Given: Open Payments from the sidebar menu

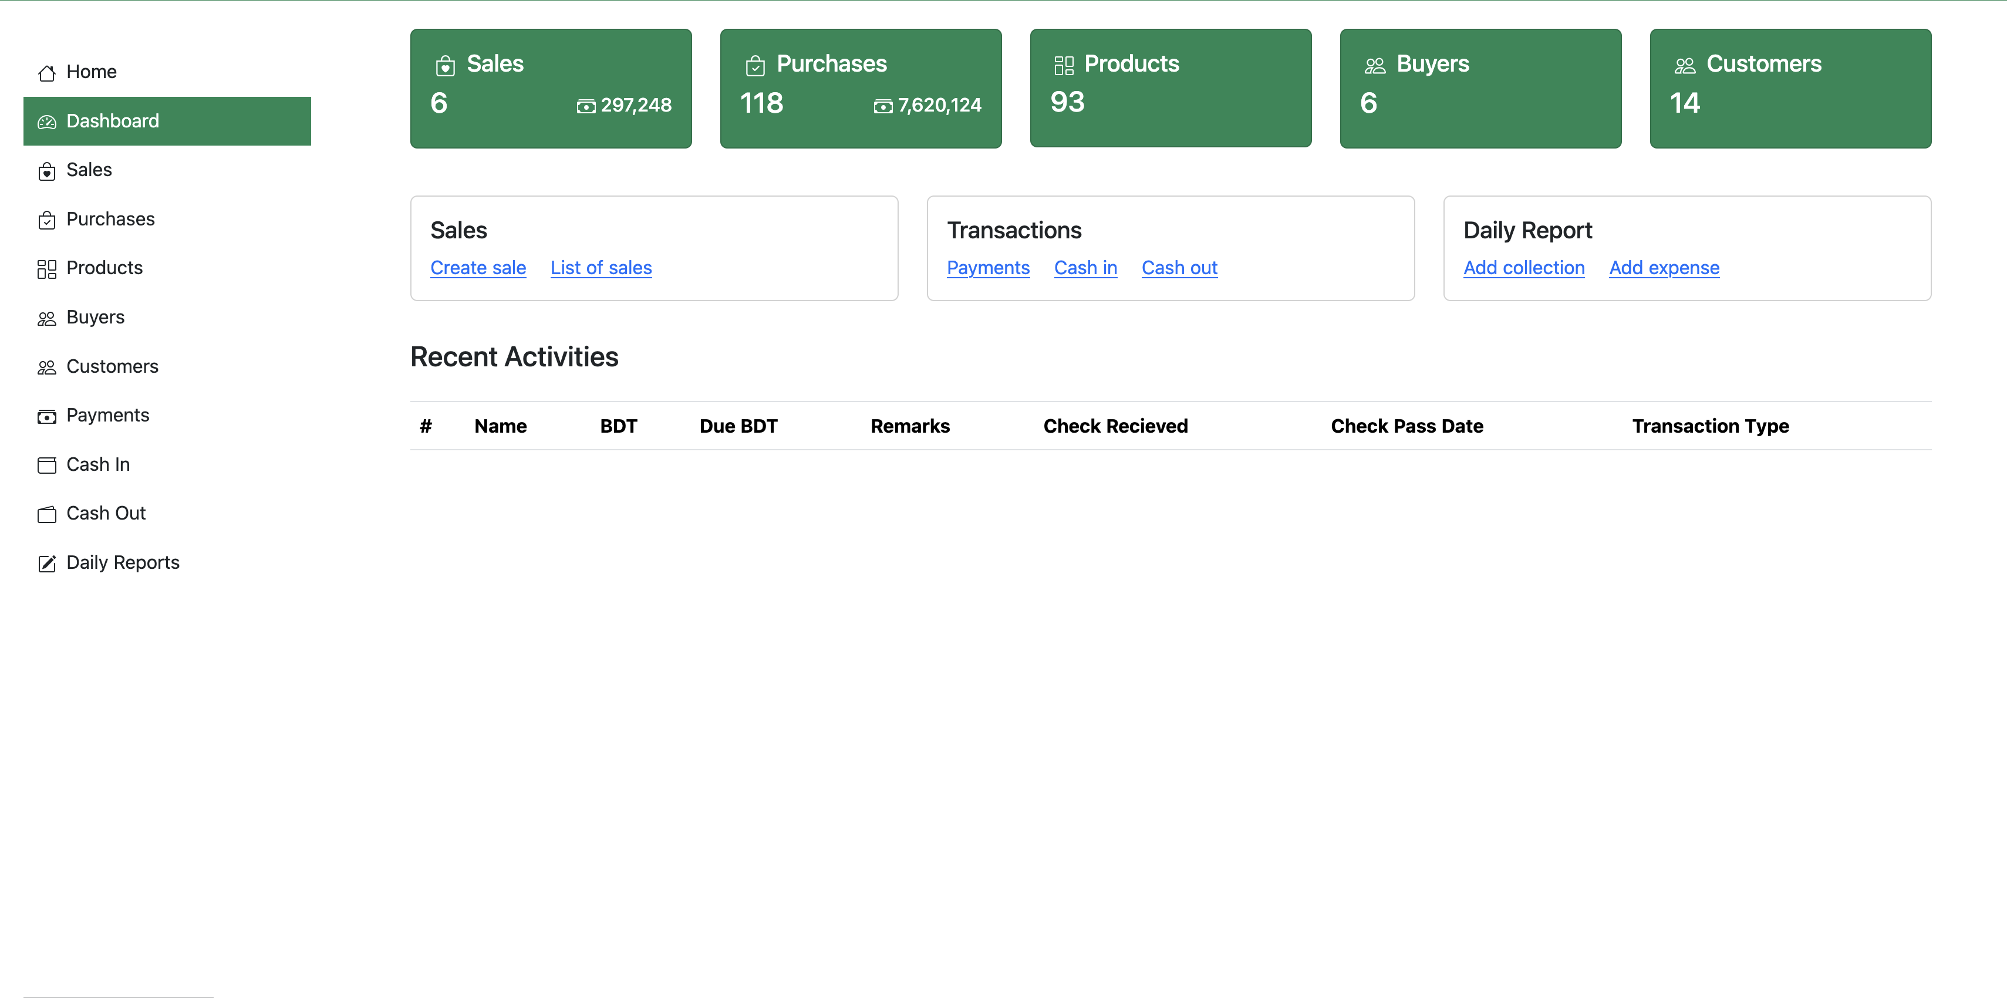Looking at the screenshot, I should pos(167,415).
